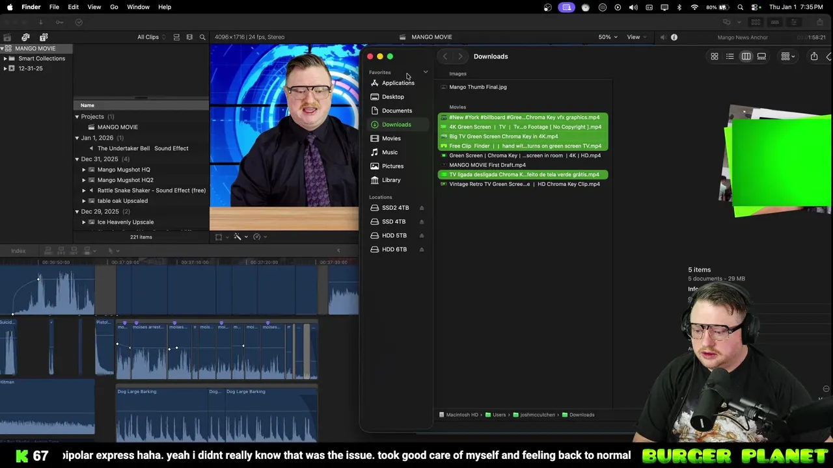
Task: Select Pictures in Finder sidebar
Action: (x=398, y=166)
